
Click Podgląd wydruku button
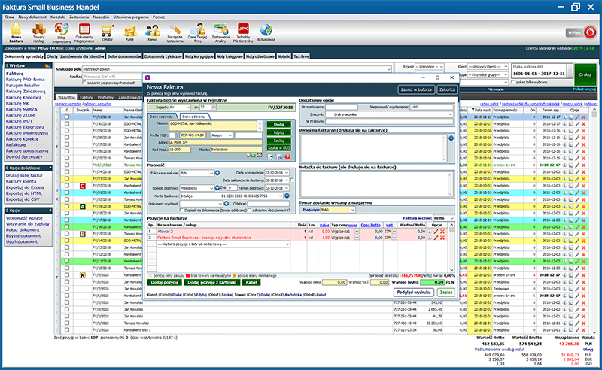coord(413,292)
